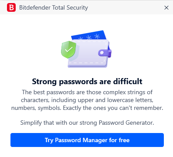Click the lavender wallet body illustration

pyautogui.click(x=88, y=53)
